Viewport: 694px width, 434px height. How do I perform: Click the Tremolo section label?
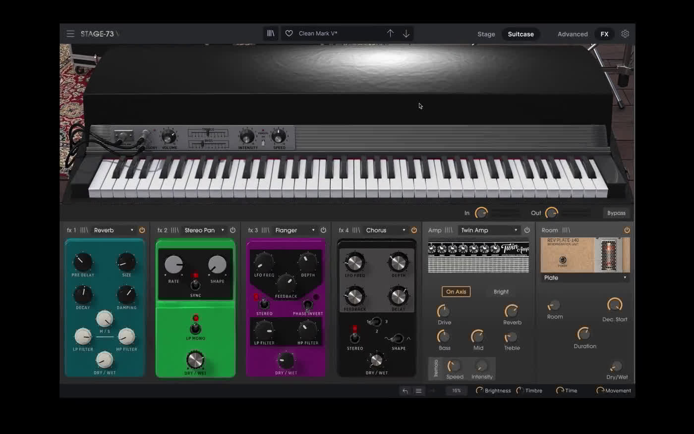[x=436, y=368]
